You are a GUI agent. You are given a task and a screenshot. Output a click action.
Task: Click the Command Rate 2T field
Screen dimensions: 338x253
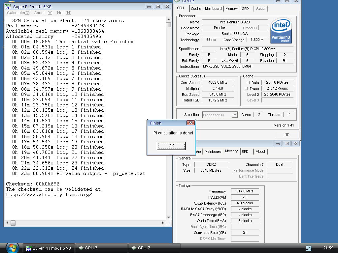(245, 233)
